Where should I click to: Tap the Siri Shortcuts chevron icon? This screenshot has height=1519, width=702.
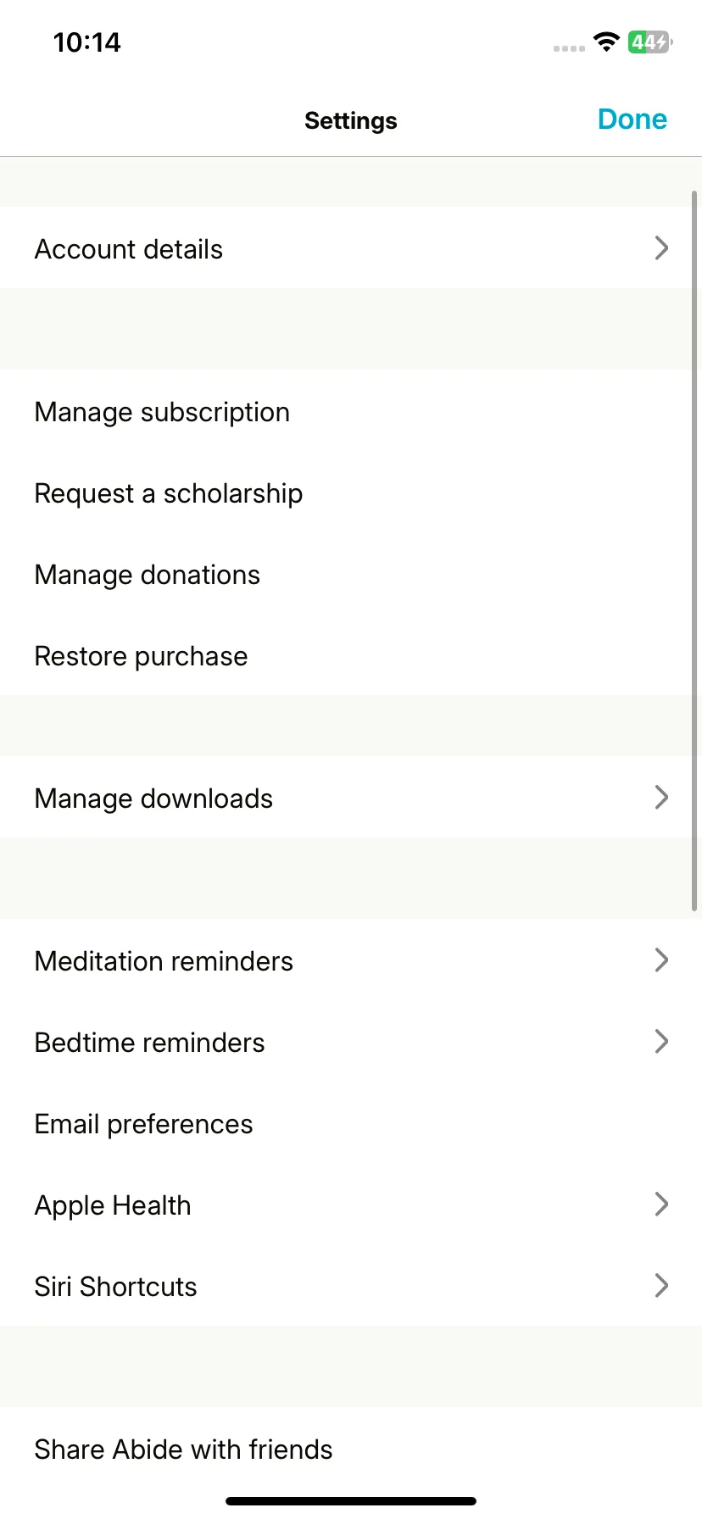662,1285
